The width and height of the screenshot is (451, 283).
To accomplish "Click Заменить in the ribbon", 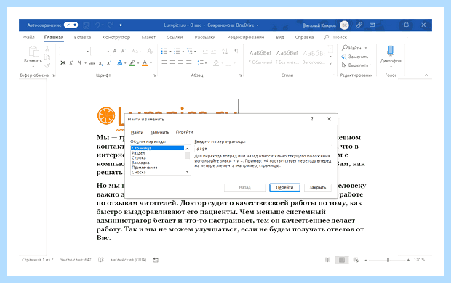I will click(355, 57).
